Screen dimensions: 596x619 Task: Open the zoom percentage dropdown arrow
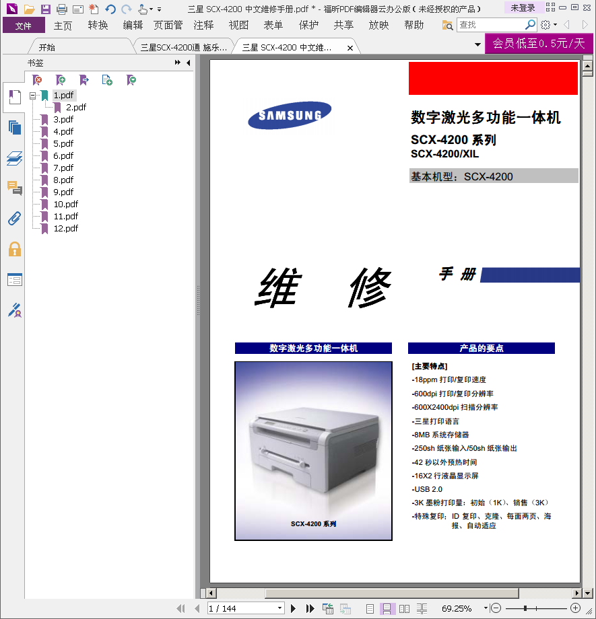click(x=486, y=608)
